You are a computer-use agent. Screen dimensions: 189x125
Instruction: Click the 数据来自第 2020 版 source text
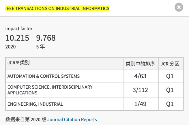pyautogui.click(x=26, y=120)
